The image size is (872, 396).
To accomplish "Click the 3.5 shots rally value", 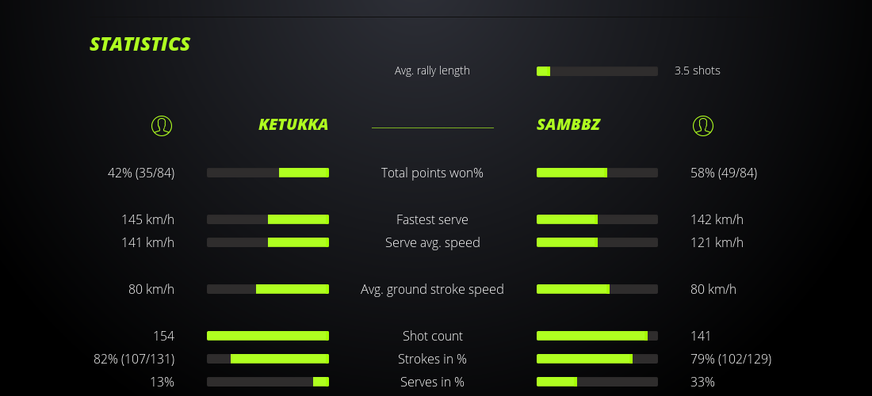I will (698, 70).
